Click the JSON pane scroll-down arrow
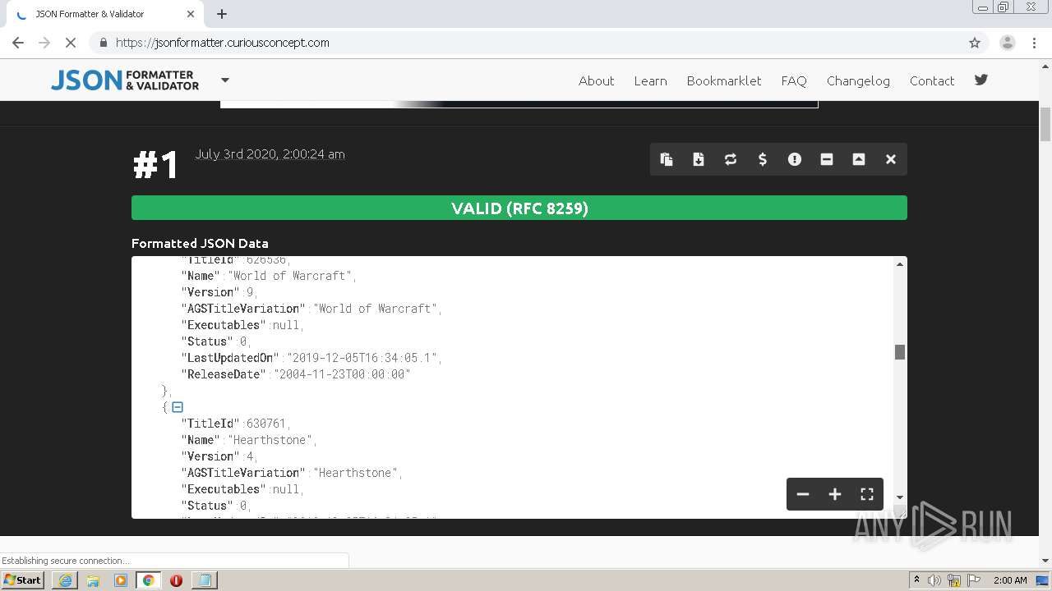Image resolution: width=1052 pixels, height=591 pixels. [x=900, y=497]
